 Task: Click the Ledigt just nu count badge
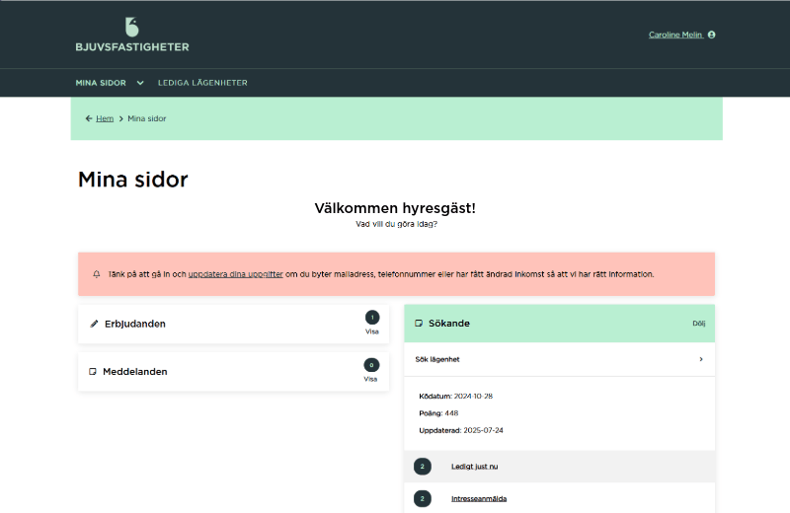pyautogui.click(x=423, y=467)
